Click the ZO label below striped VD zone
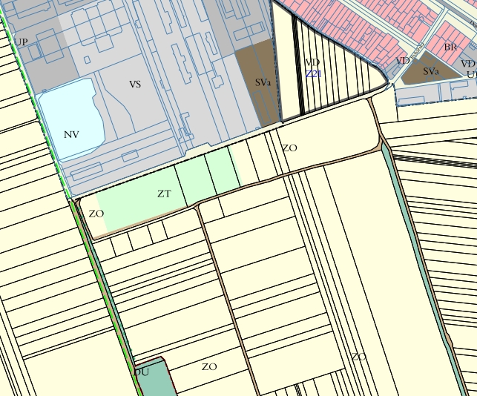477x396 pixels. coord(289,148)
